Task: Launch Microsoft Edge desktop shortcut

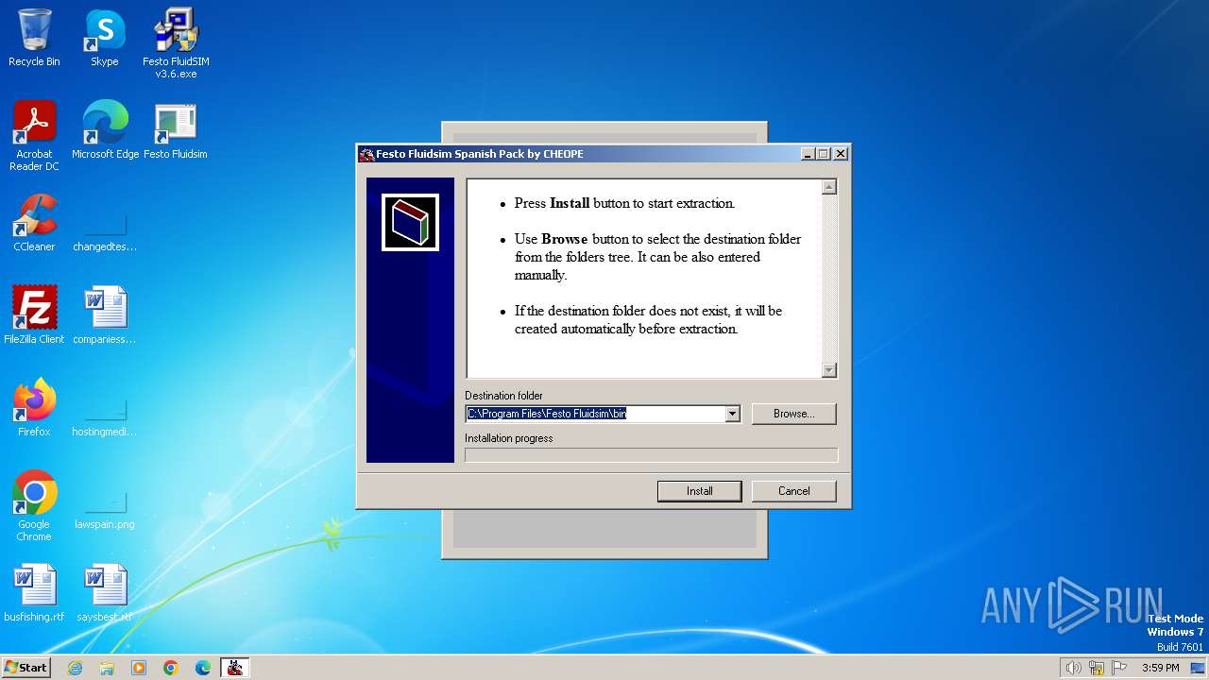Action: (x=105, y=130)
